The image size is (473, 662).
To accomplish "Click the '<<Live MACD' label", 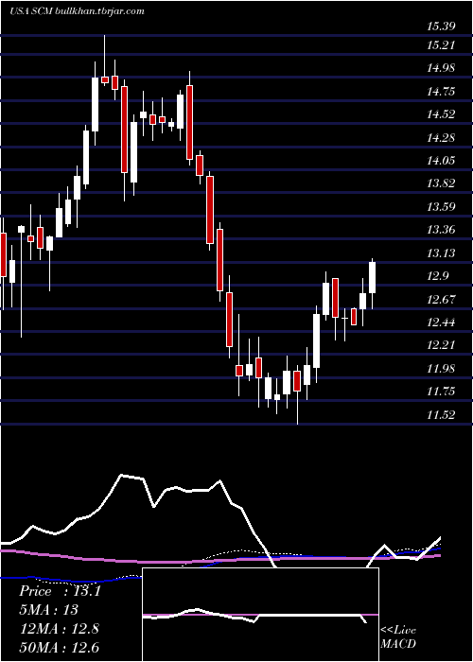I will (398, 636).
